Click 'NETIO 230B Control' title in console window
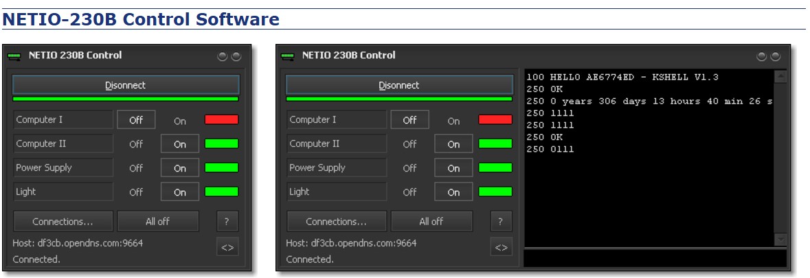 tap(349, 55)
